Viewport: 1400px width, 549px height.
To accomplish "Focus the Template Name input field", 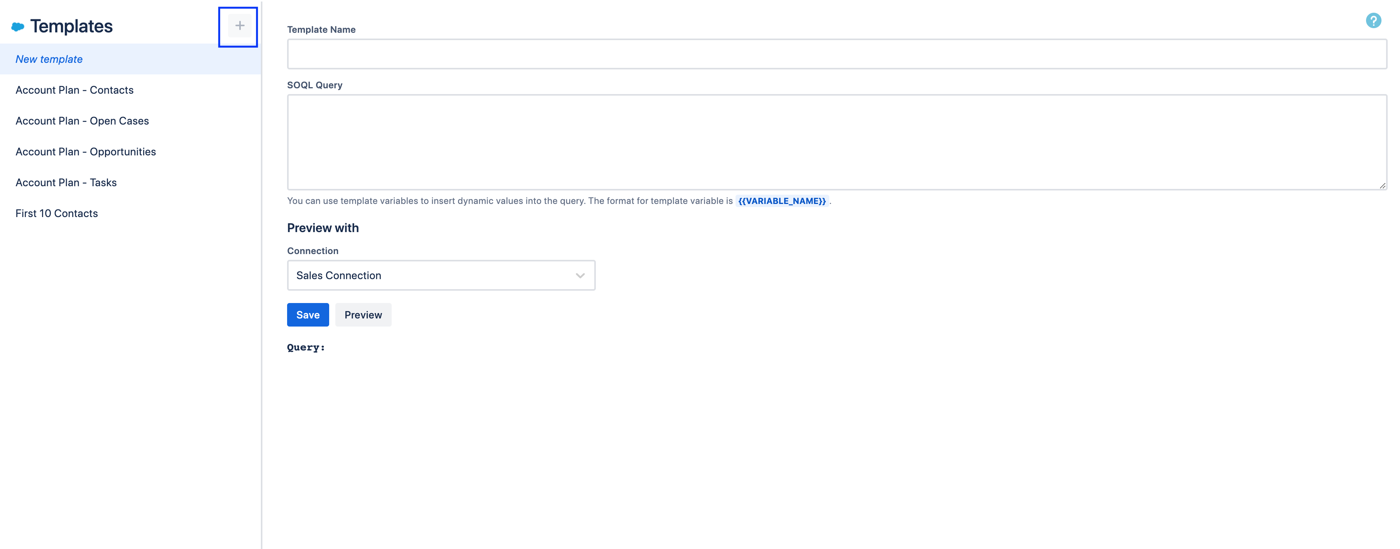I will [x=837, y=54].
